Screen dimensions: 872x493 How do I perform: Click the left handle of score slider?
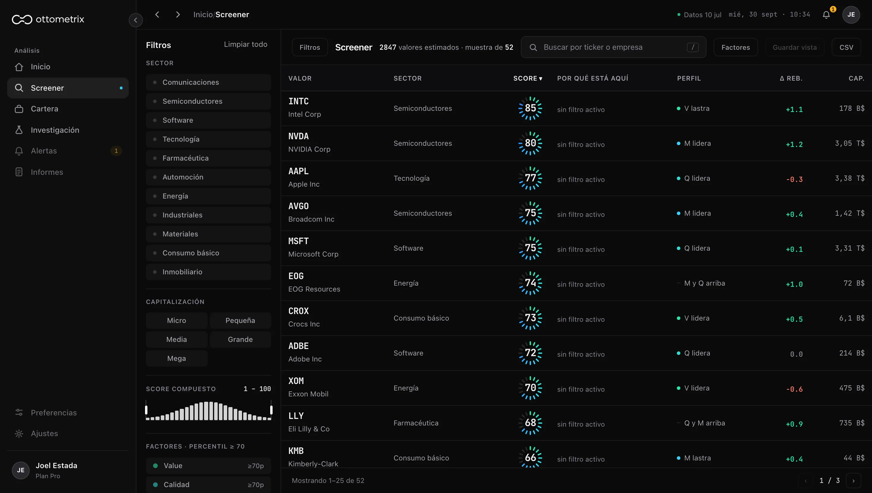pyautogui.click(x=147, y=410)
